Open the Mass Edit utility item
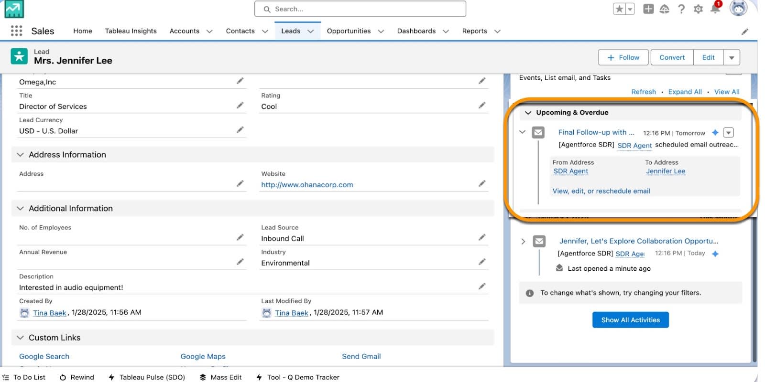The image size is (765, 382). point(220,377)
